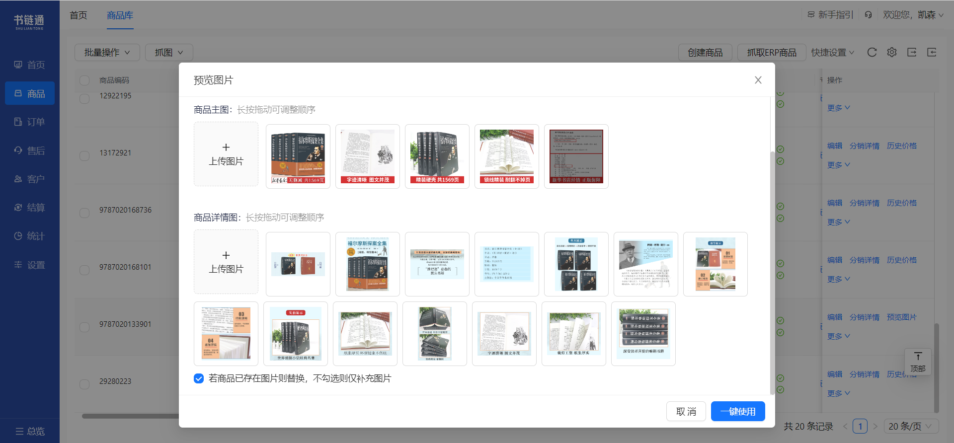The height and width of the screenshot is (443, 954).
Task: Tick the checkbox for row 9787020133901
Action: click(x=84, y=327)
